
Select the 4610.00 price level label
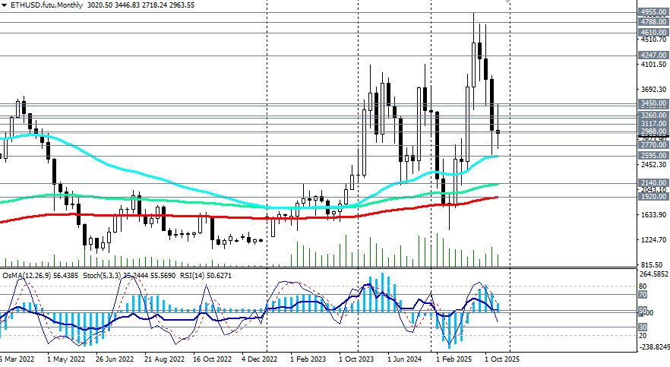(653, 33)
